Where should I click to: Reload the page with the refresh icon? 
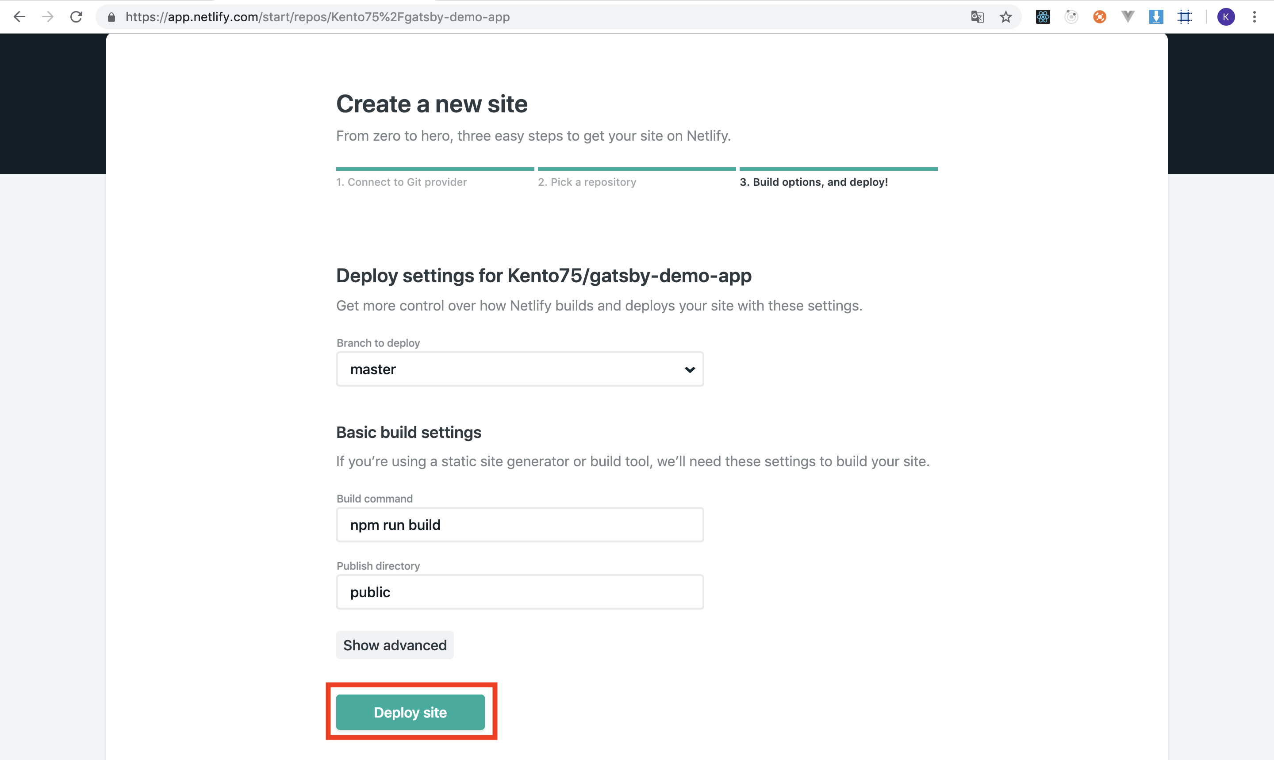click(76, 17)
